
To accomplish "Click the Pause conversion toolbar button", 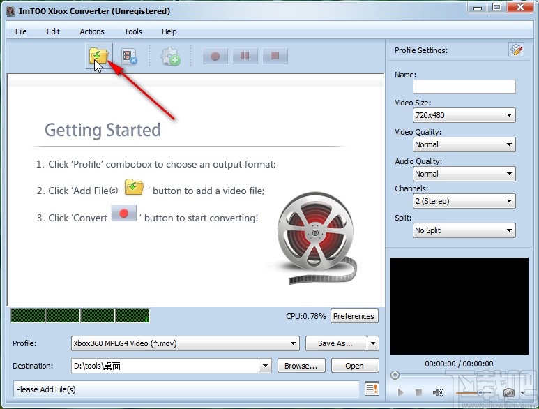I will [245, 56].
